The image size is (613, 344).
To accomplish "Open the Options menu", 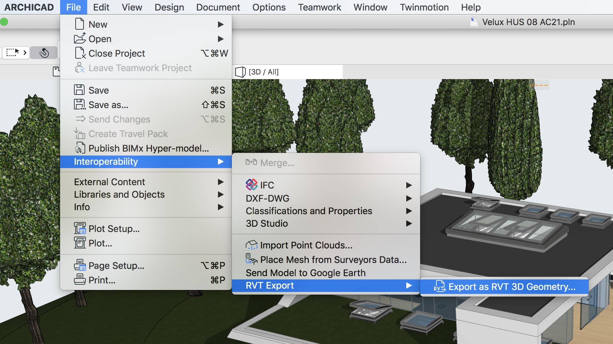I will coord(269,7).
